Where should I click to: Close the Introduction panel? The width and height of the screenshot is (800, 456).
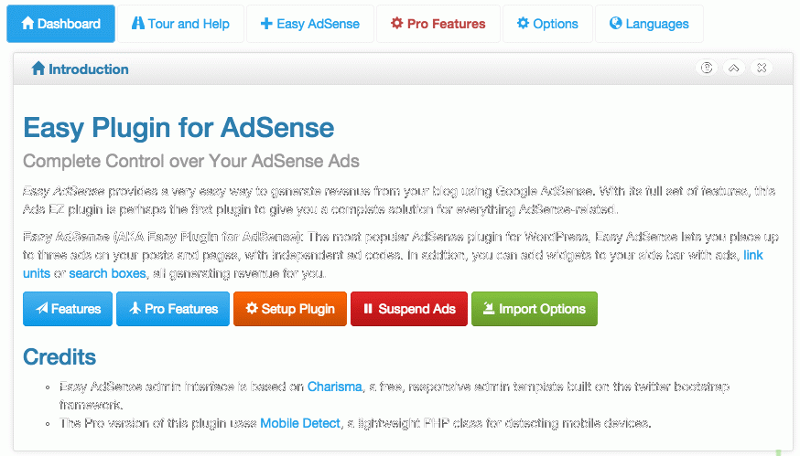762,68
